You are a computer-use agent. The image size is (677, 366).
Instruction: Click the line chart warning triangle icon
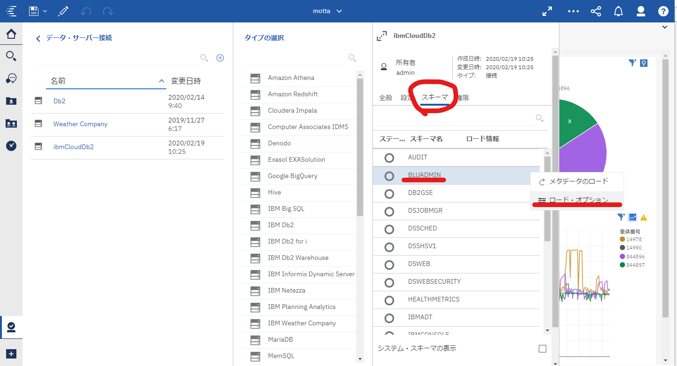pos(644,217)
